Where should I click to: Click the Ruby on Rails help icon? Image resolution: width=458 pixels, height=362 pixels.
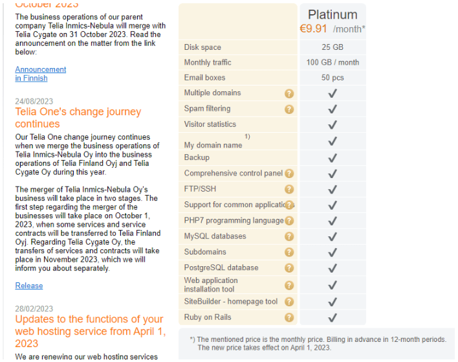point(289,317)
